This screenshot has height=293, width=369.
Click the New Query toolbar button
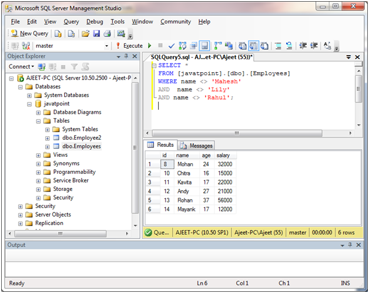(x=29, y=33)
